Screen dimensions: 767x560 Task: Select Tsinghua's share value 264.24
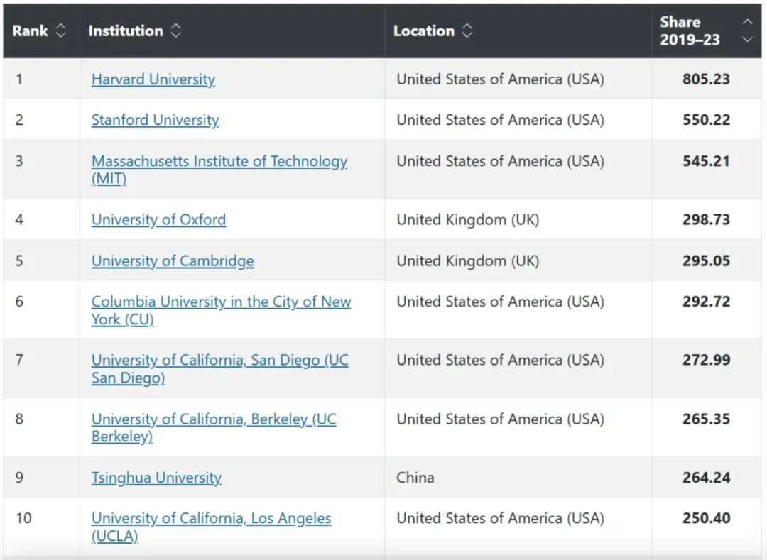707,477
